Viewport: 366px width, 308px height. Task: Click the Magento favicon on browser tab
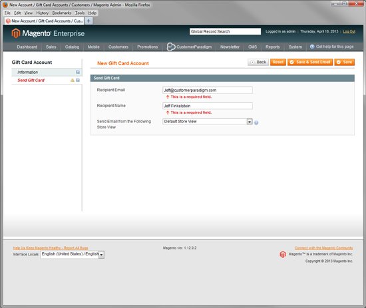tap(8, 21)
